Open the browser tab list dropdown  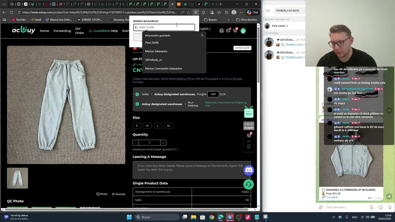(4, 4)
